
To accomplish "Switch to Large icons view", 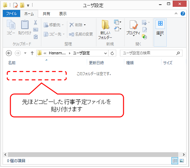I will tap(182, 161).
